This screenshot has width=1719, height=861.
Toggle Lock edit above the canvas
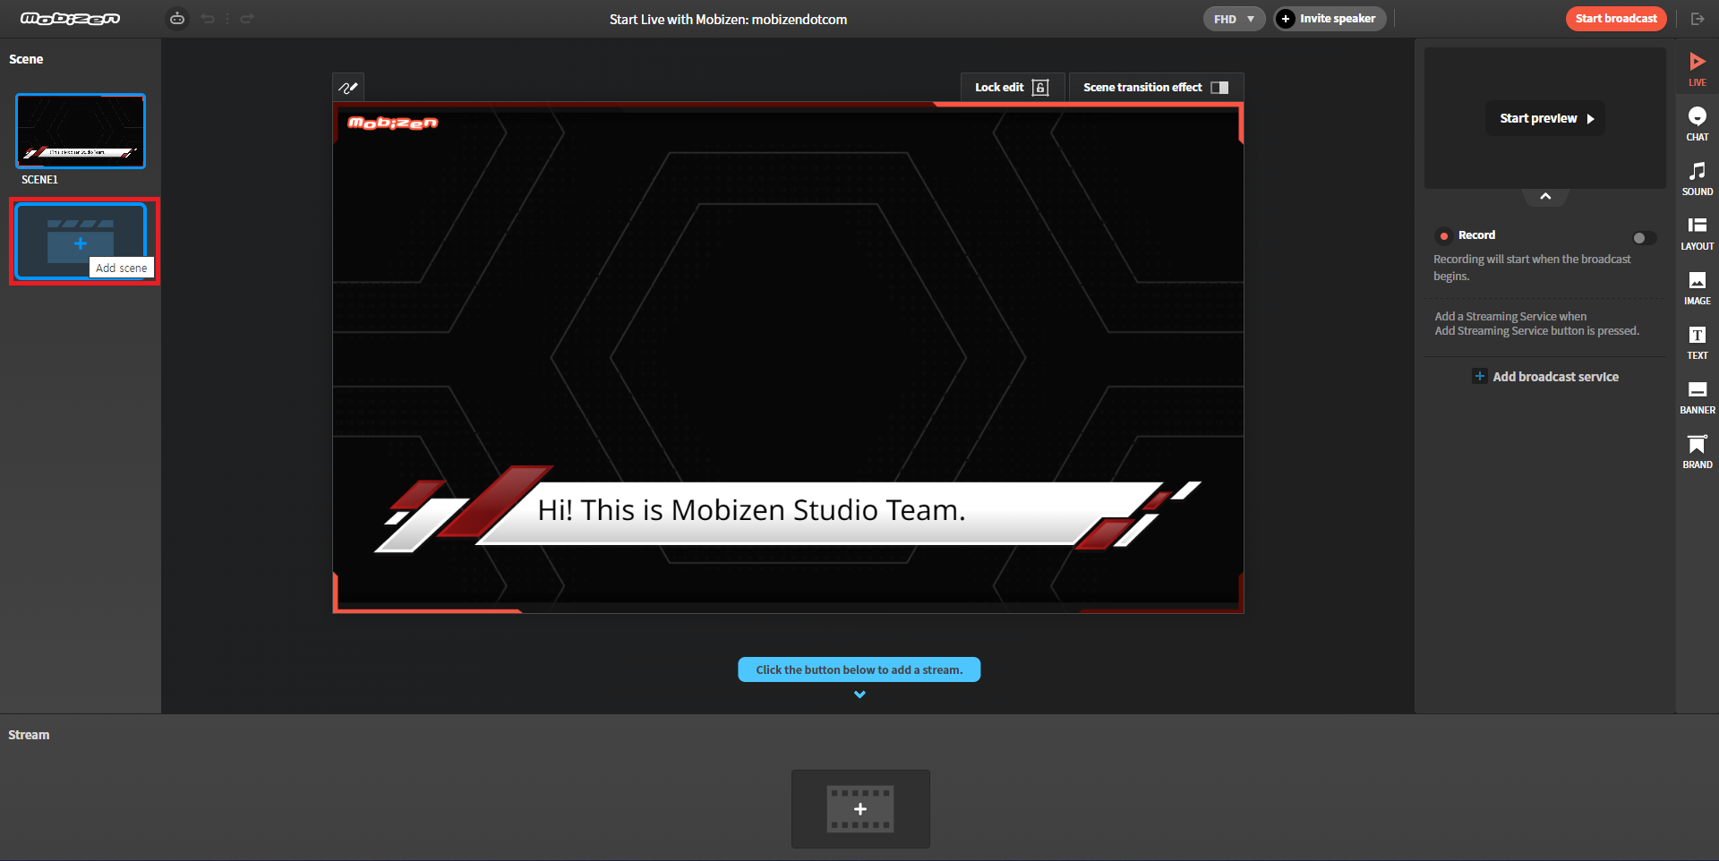1012,87
